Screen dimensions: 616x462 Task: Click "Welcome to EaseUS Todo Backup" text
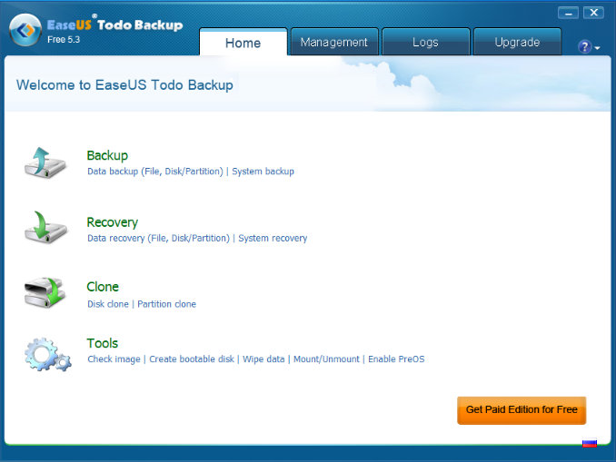click(x=125, y=85)
